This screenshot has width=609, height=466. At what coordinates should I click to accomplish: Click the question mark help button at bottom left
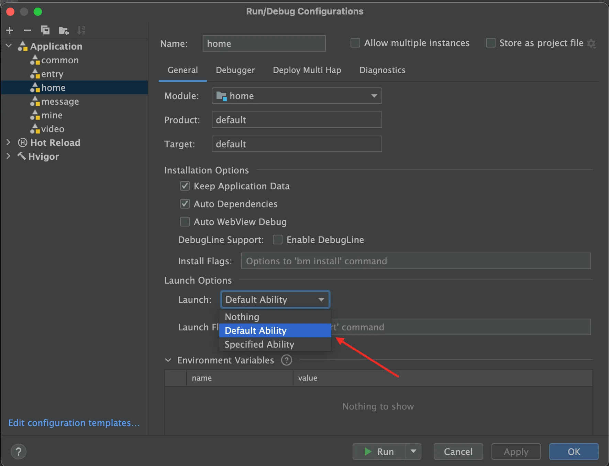point(19,452)
